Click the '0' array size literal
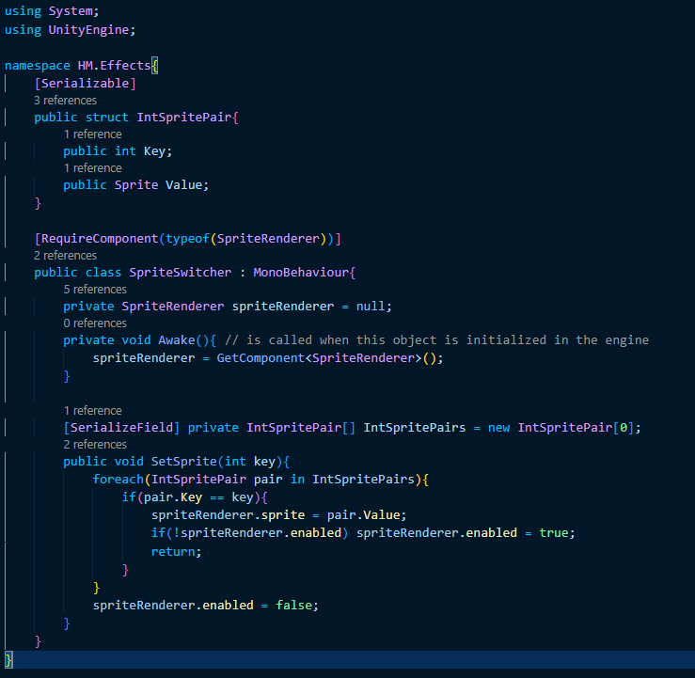Viewport: 695px width, 678px height. point(624,428)
